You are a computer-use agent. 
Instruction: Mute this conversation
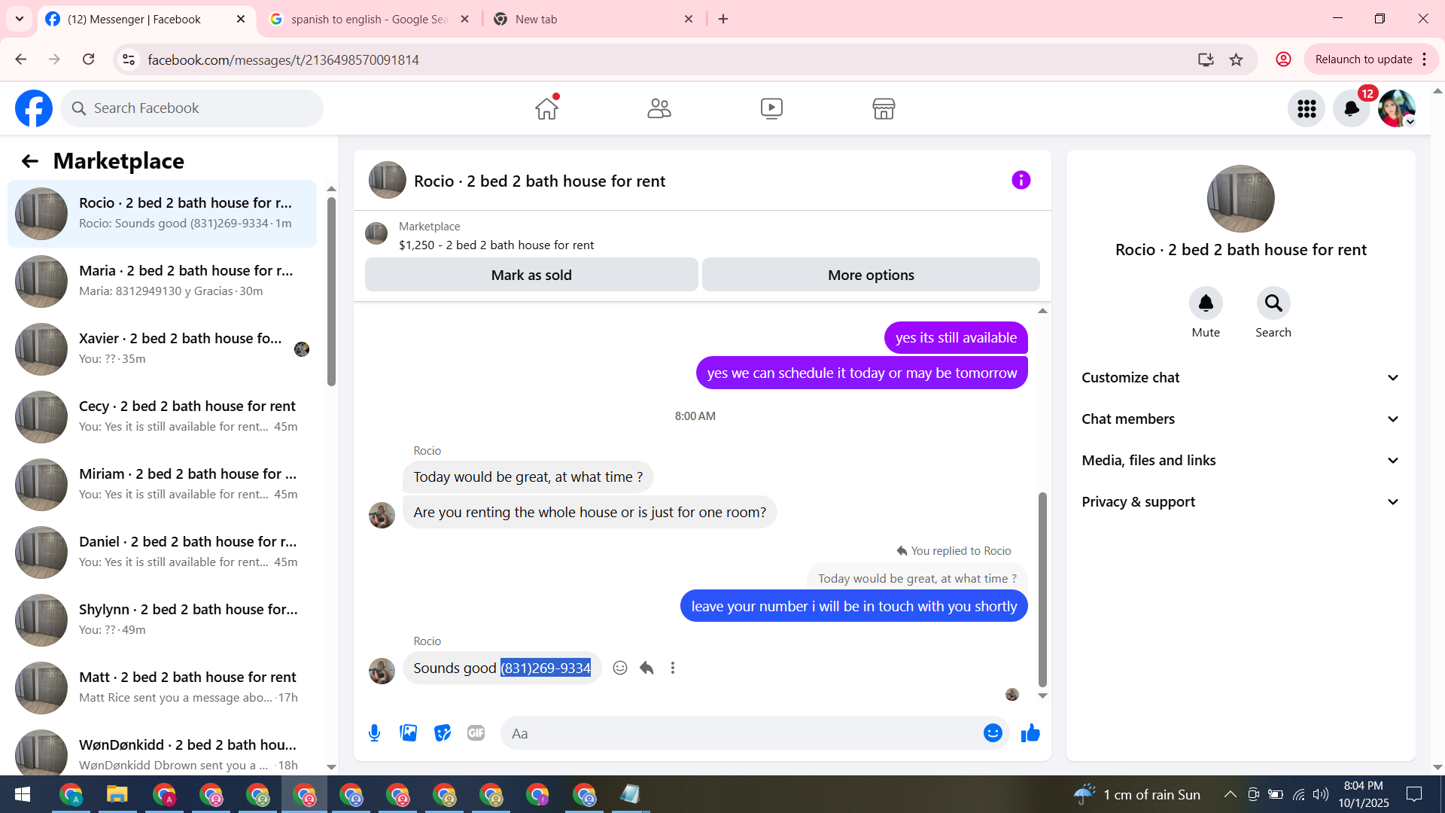(1206, 303)
